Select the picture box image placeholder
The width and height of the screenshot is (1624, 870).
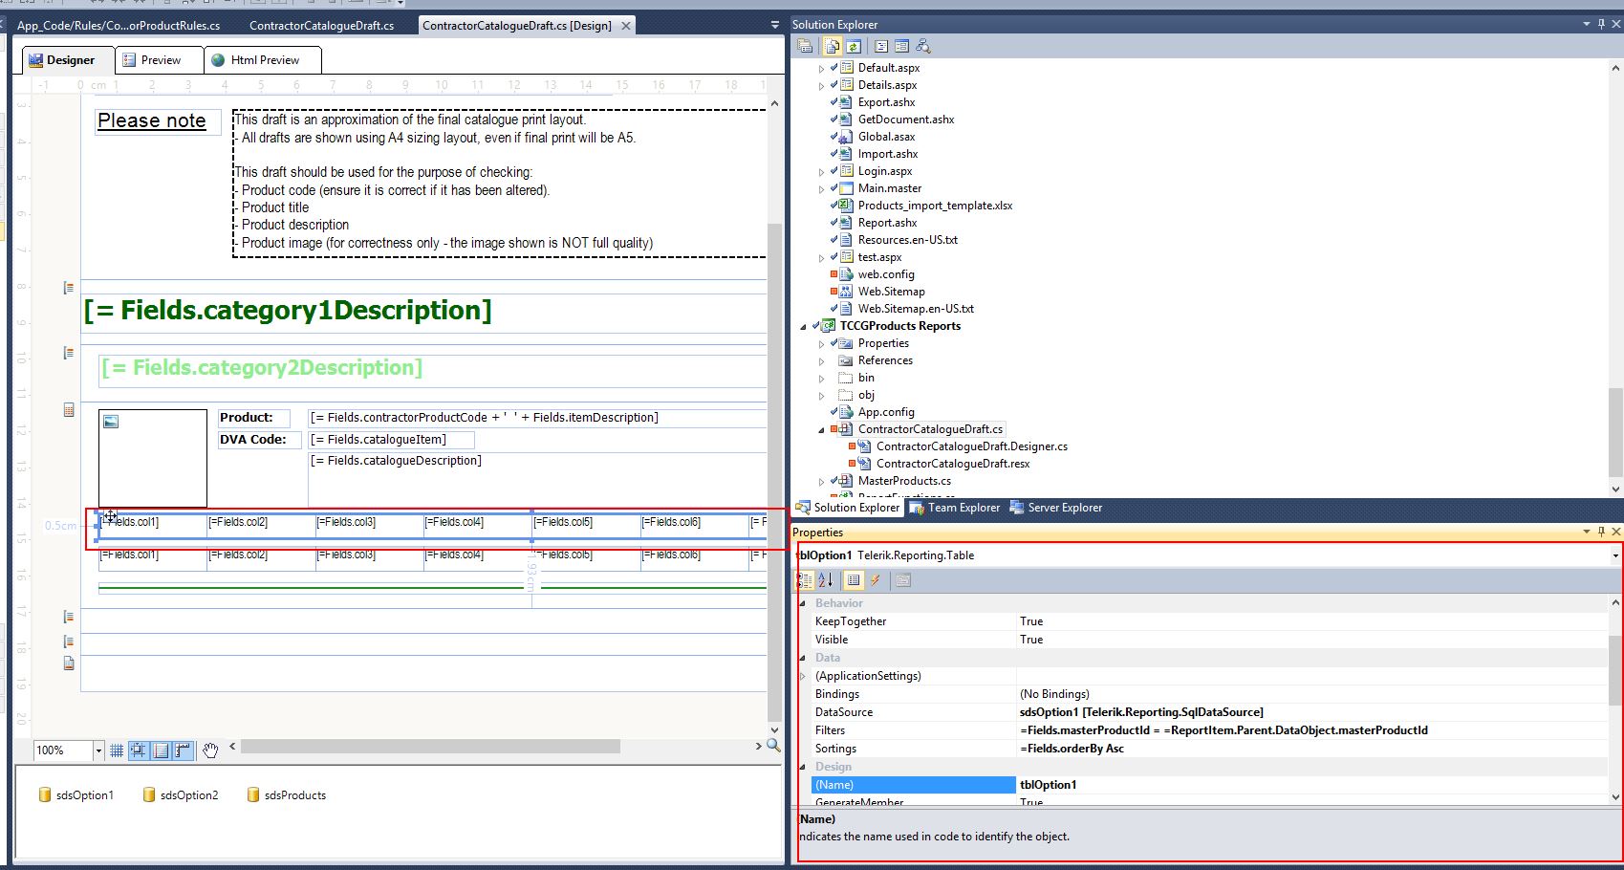153,458
